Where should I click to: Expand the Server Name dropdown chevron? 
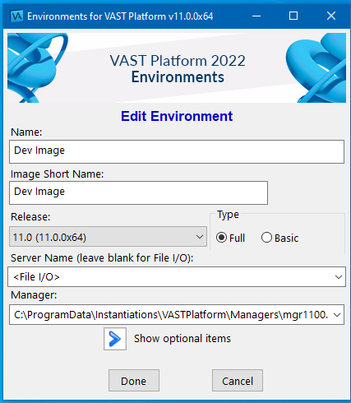tap(339, 277)
